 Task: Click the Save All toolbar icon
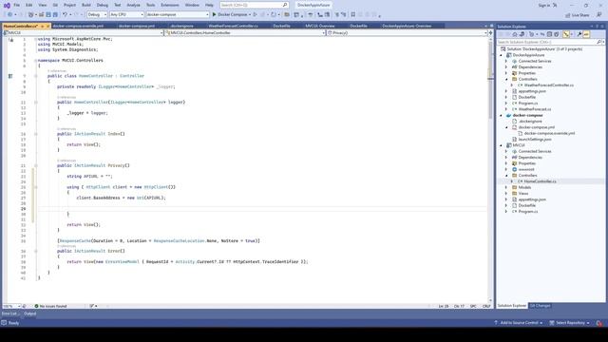55,14
